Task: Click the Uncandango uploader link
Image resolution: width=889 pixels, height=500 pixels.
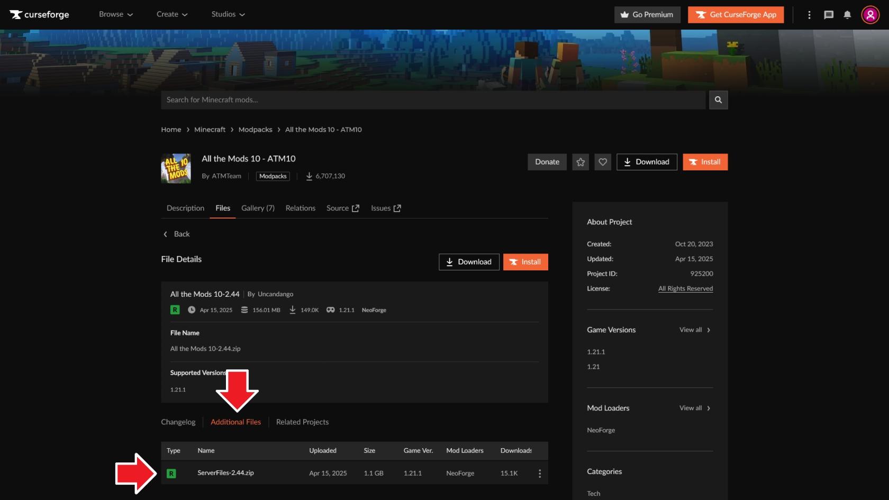Action: (x=275, y=294)
